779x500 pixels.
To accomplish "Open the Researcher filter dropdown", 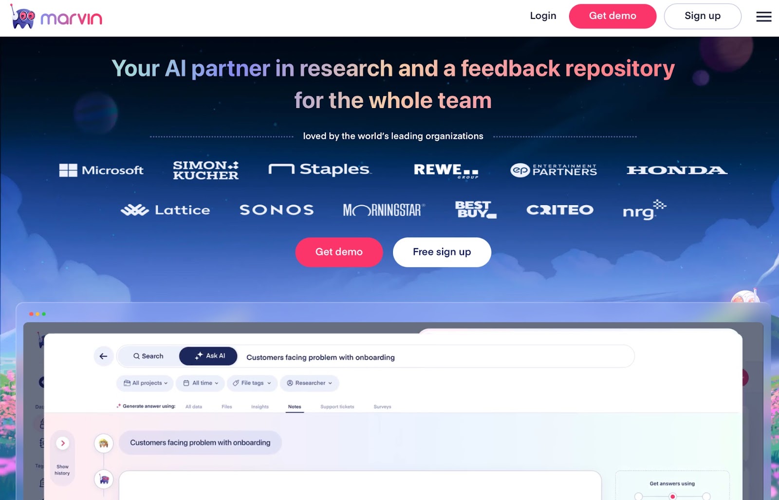I will (309, 383).
